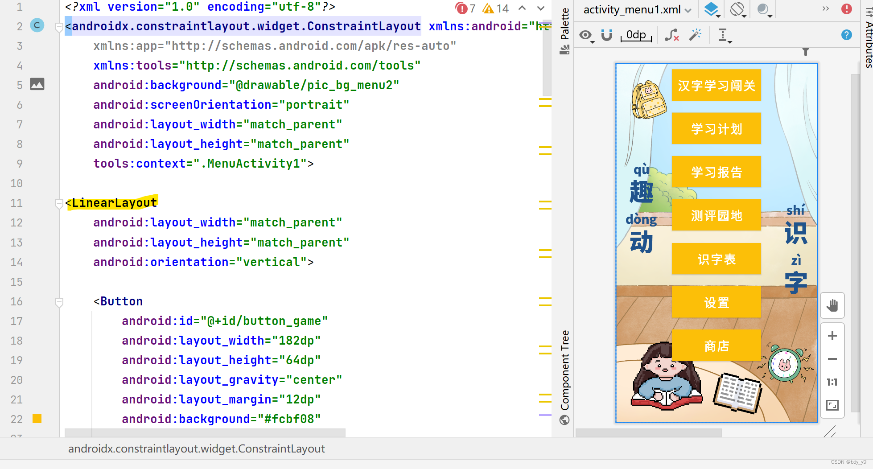Select the Pan tool in zoom controls

coord(832,306)
